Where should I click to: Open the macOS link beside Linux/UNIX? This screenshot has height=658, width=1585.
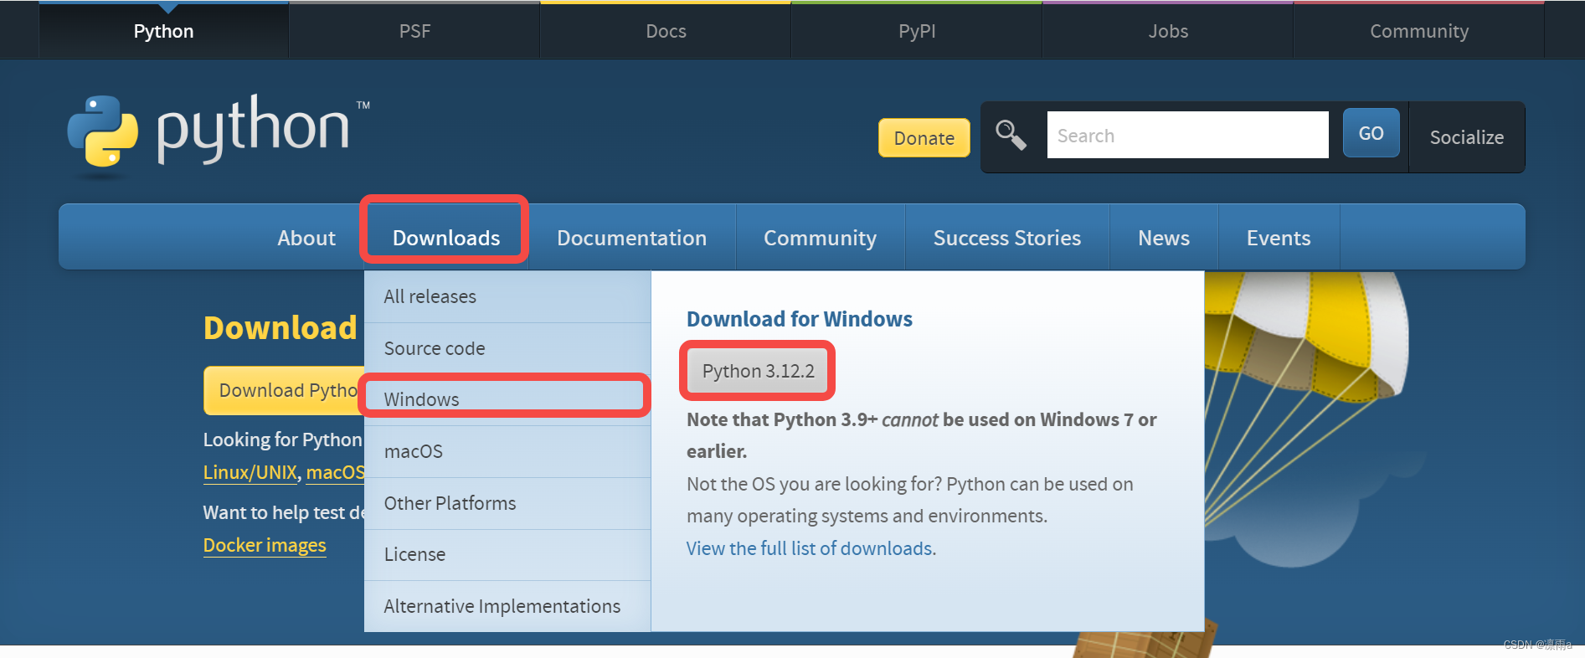point(335,472)
